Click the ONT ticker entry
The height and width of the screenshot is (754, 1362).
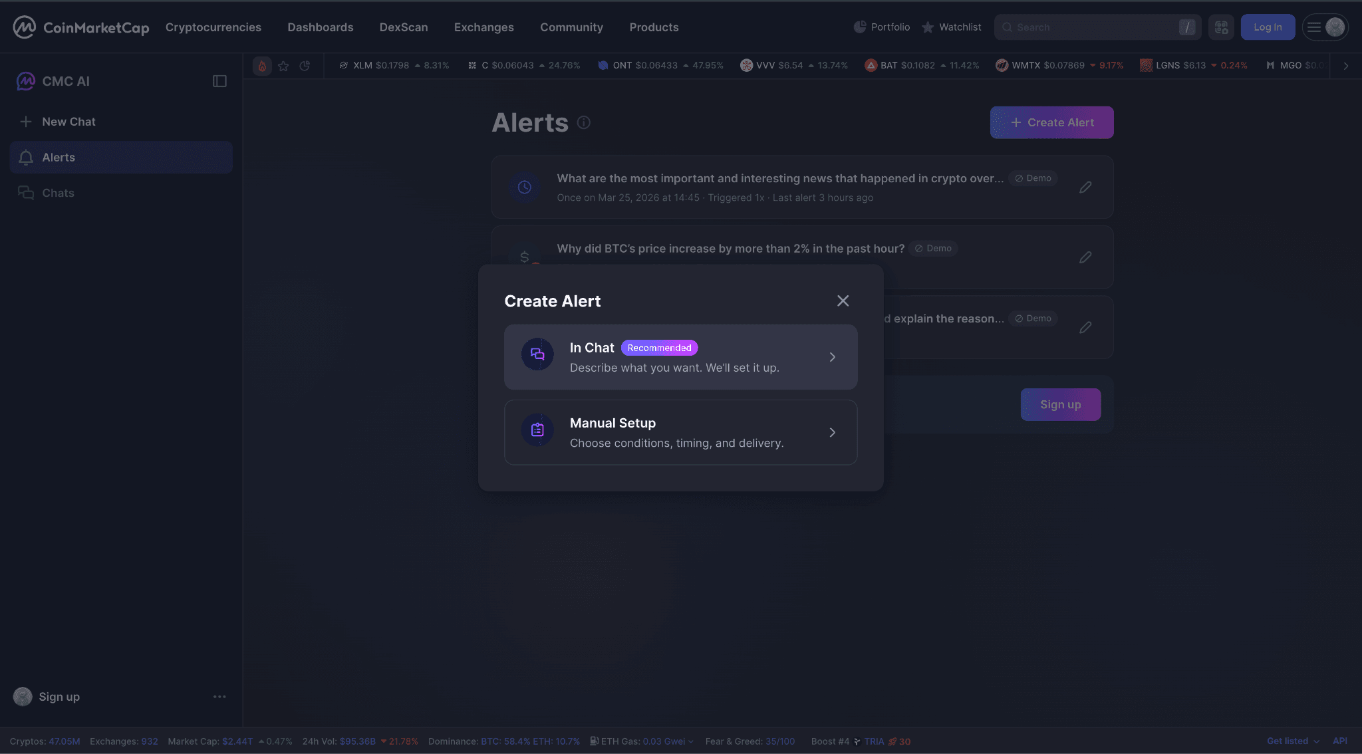(660, 65)
